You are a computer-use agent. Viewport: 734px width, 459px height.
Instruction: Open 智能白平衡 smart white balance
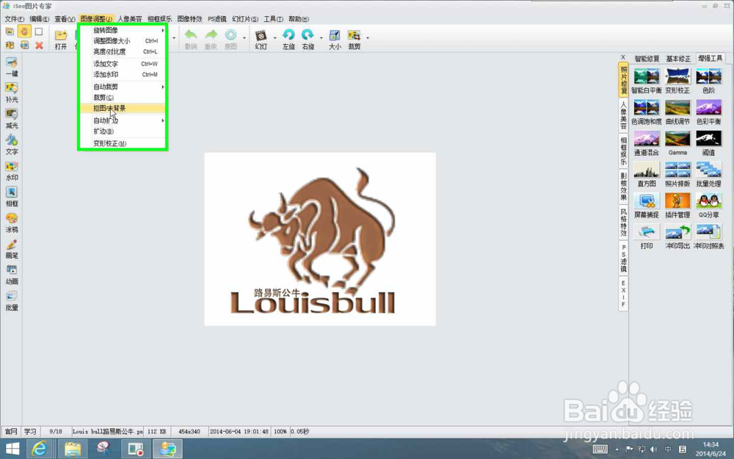tap(647, 81)
